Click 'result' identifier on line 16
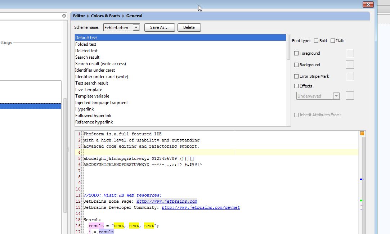This screenshot has height=234, width=390. pyautogui.click(x=96, y=226)
